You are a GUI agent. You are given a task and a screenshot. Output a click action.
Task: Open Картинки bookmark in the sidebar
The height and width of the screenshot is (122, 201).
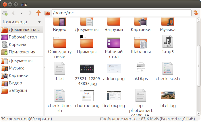pyautogui.click(x=22, y=75)
